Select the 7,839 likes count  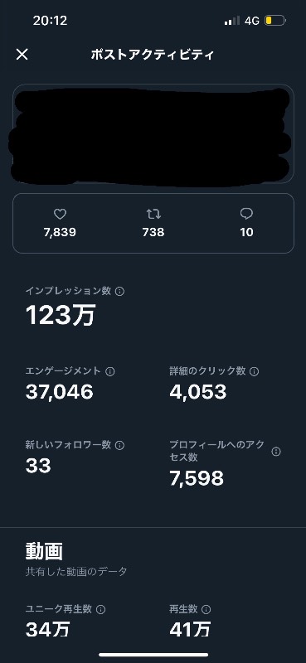coord(60,232)
